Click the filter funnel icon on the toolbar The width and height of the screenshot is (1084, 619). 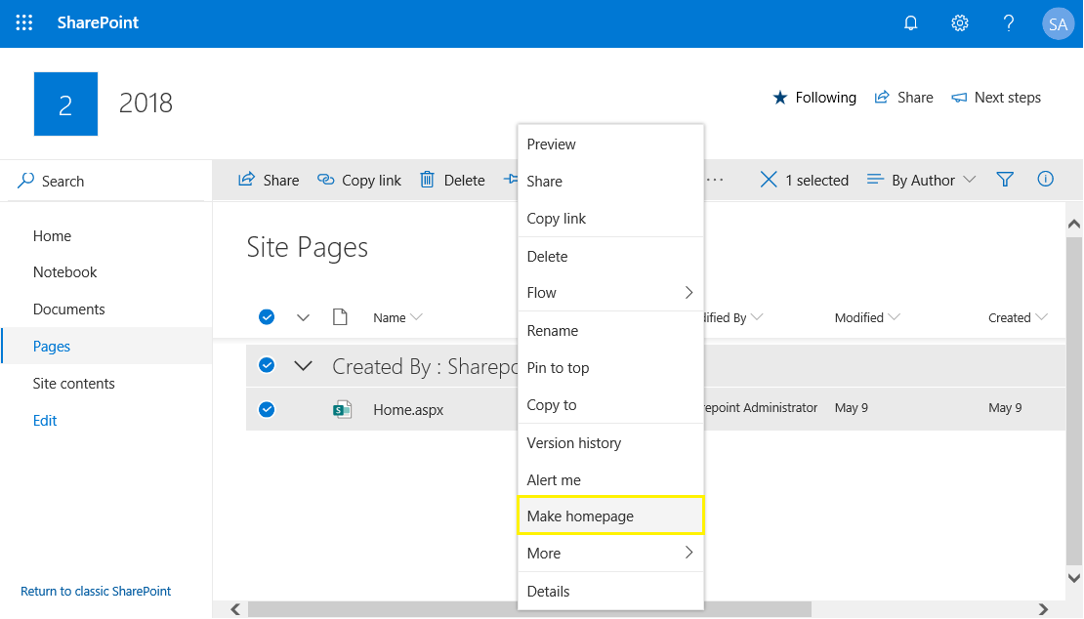pyautogui.click(x=1005, y=180)
